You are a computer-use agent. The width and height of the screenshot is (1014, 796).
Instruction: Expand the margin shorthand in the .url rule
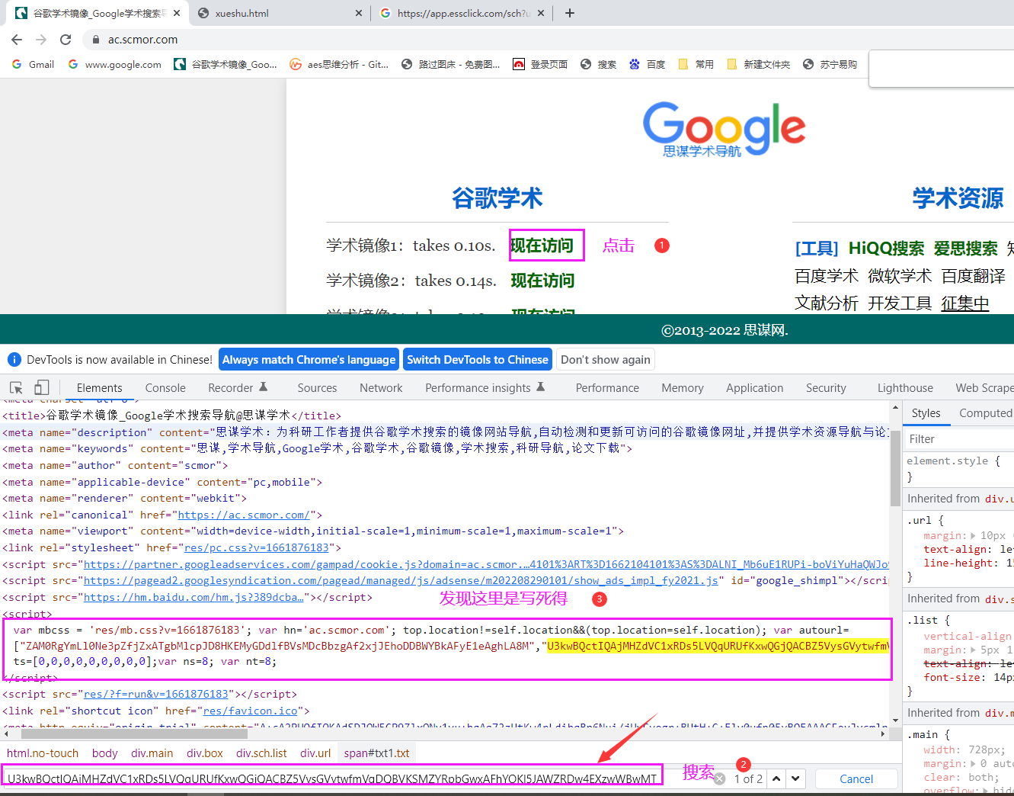[x=973, y=536]
